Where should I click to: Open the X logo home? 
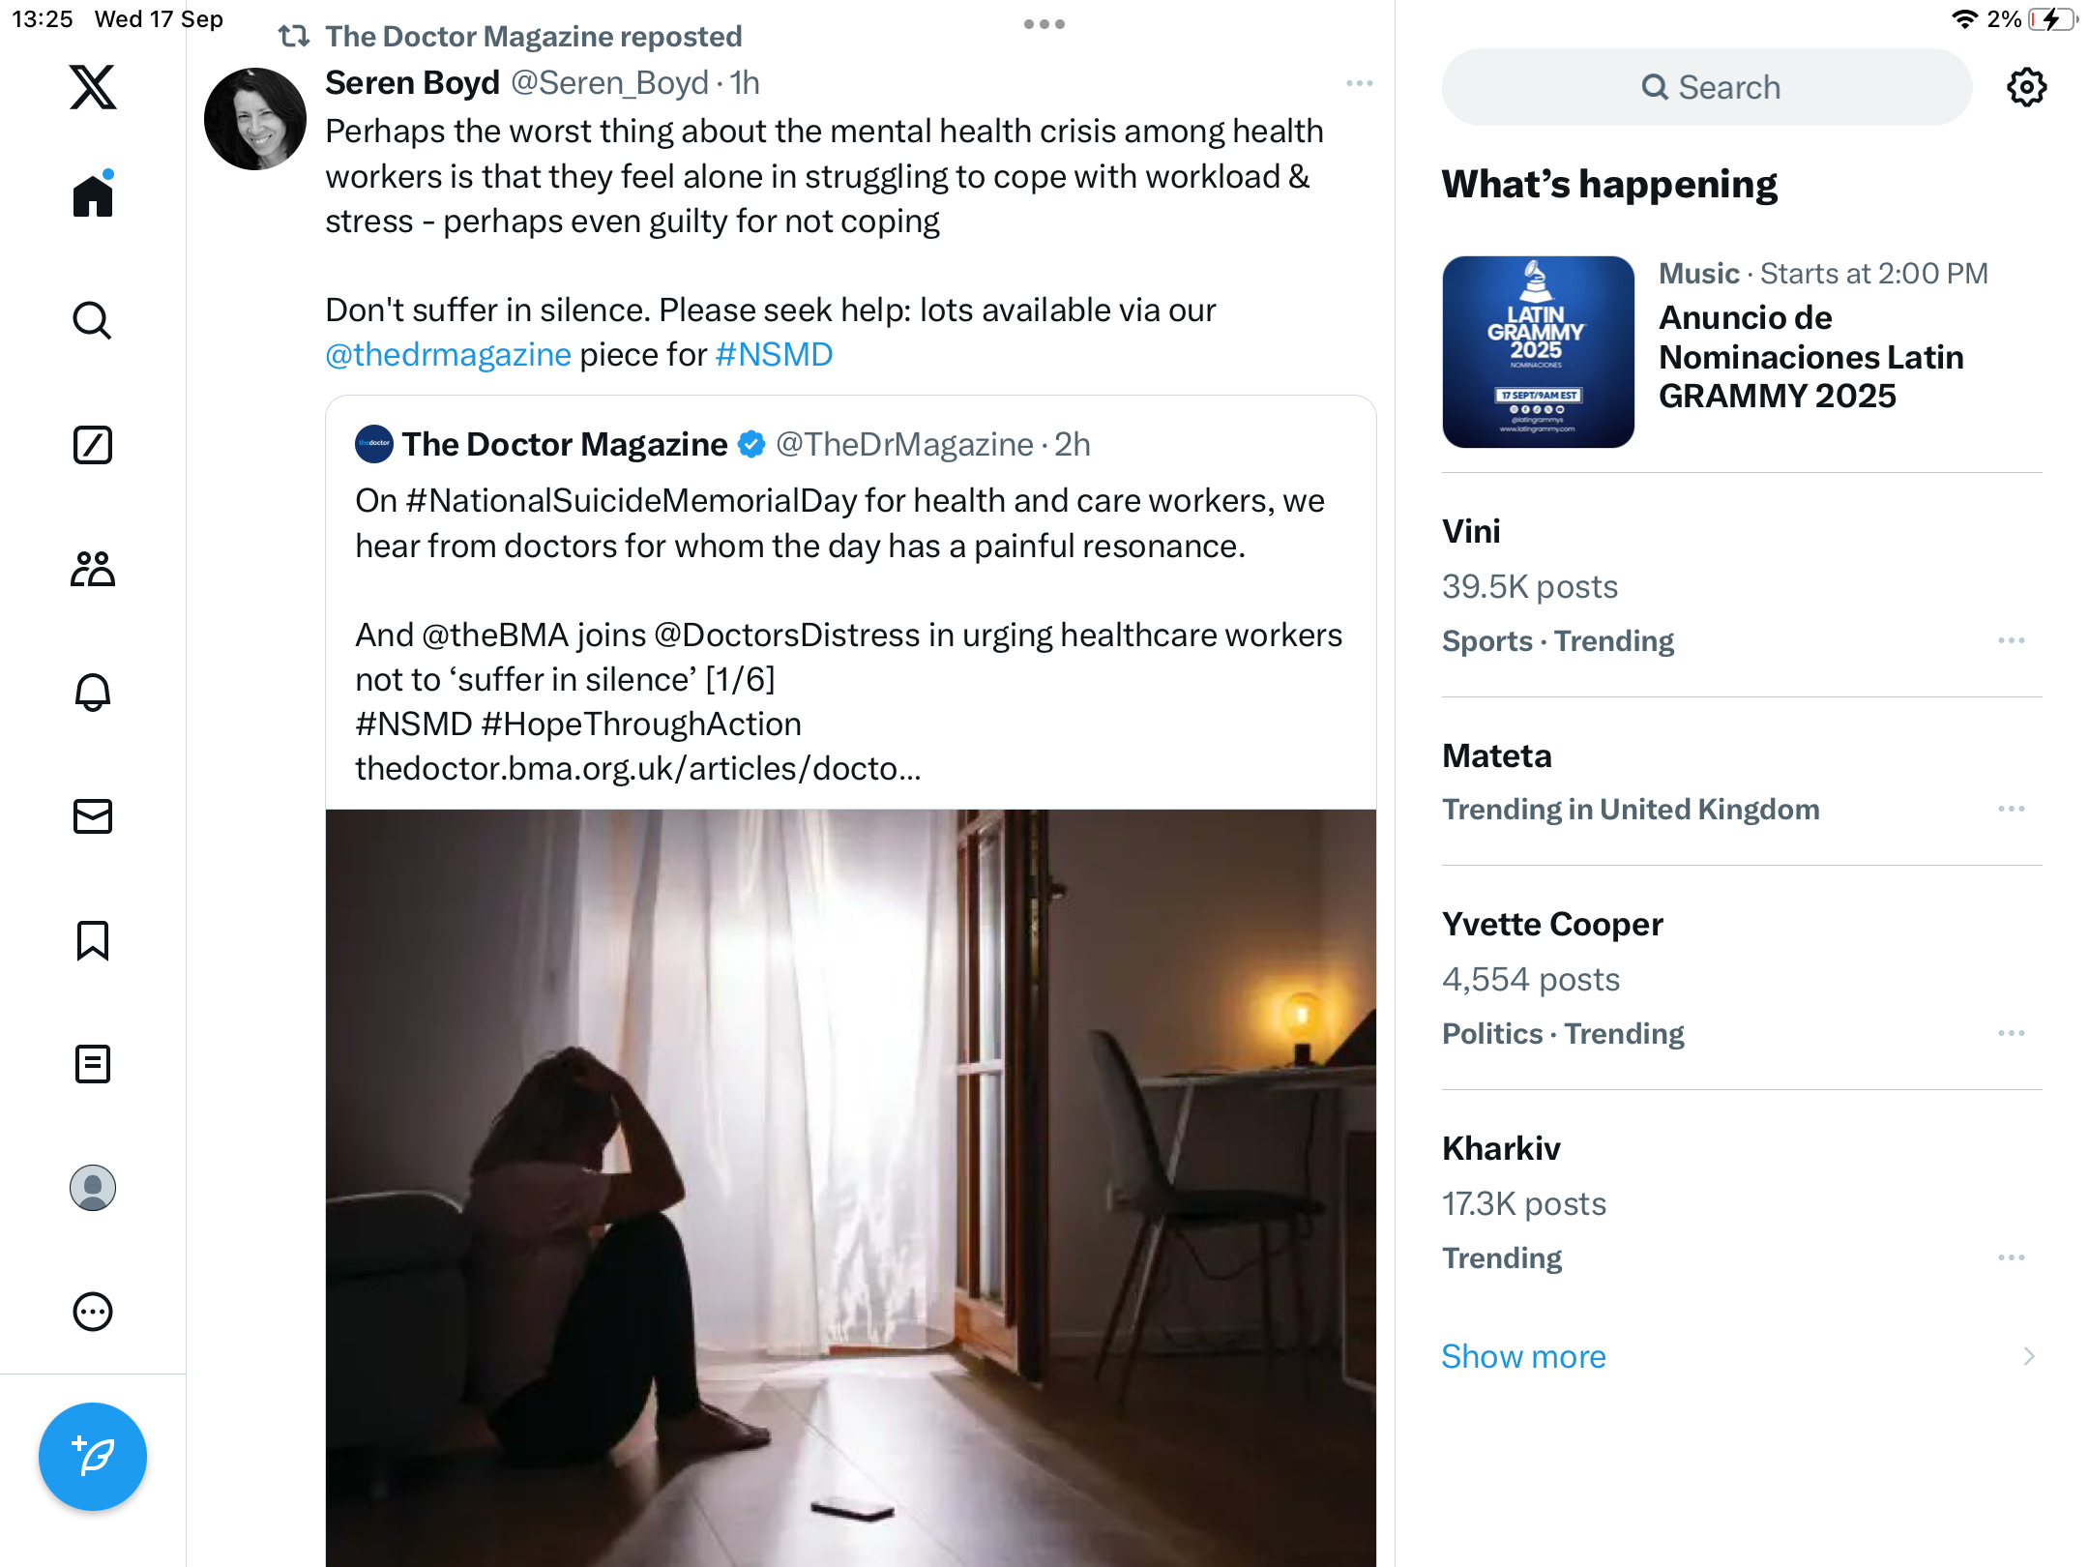pos(93,87)
